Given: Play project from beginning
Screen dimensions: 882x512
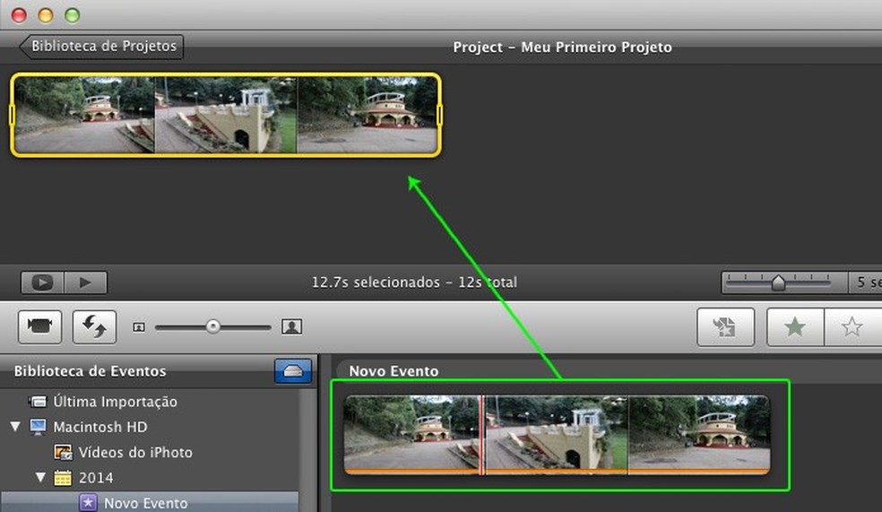Looking at the screenshot, I should point(85,282).
